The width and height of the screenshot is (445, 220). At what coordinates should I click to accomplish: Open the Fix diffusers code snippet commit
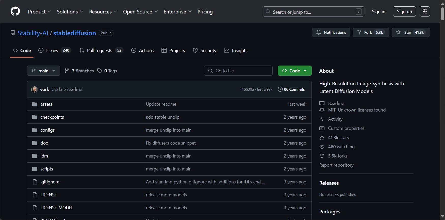click(171, 143)
